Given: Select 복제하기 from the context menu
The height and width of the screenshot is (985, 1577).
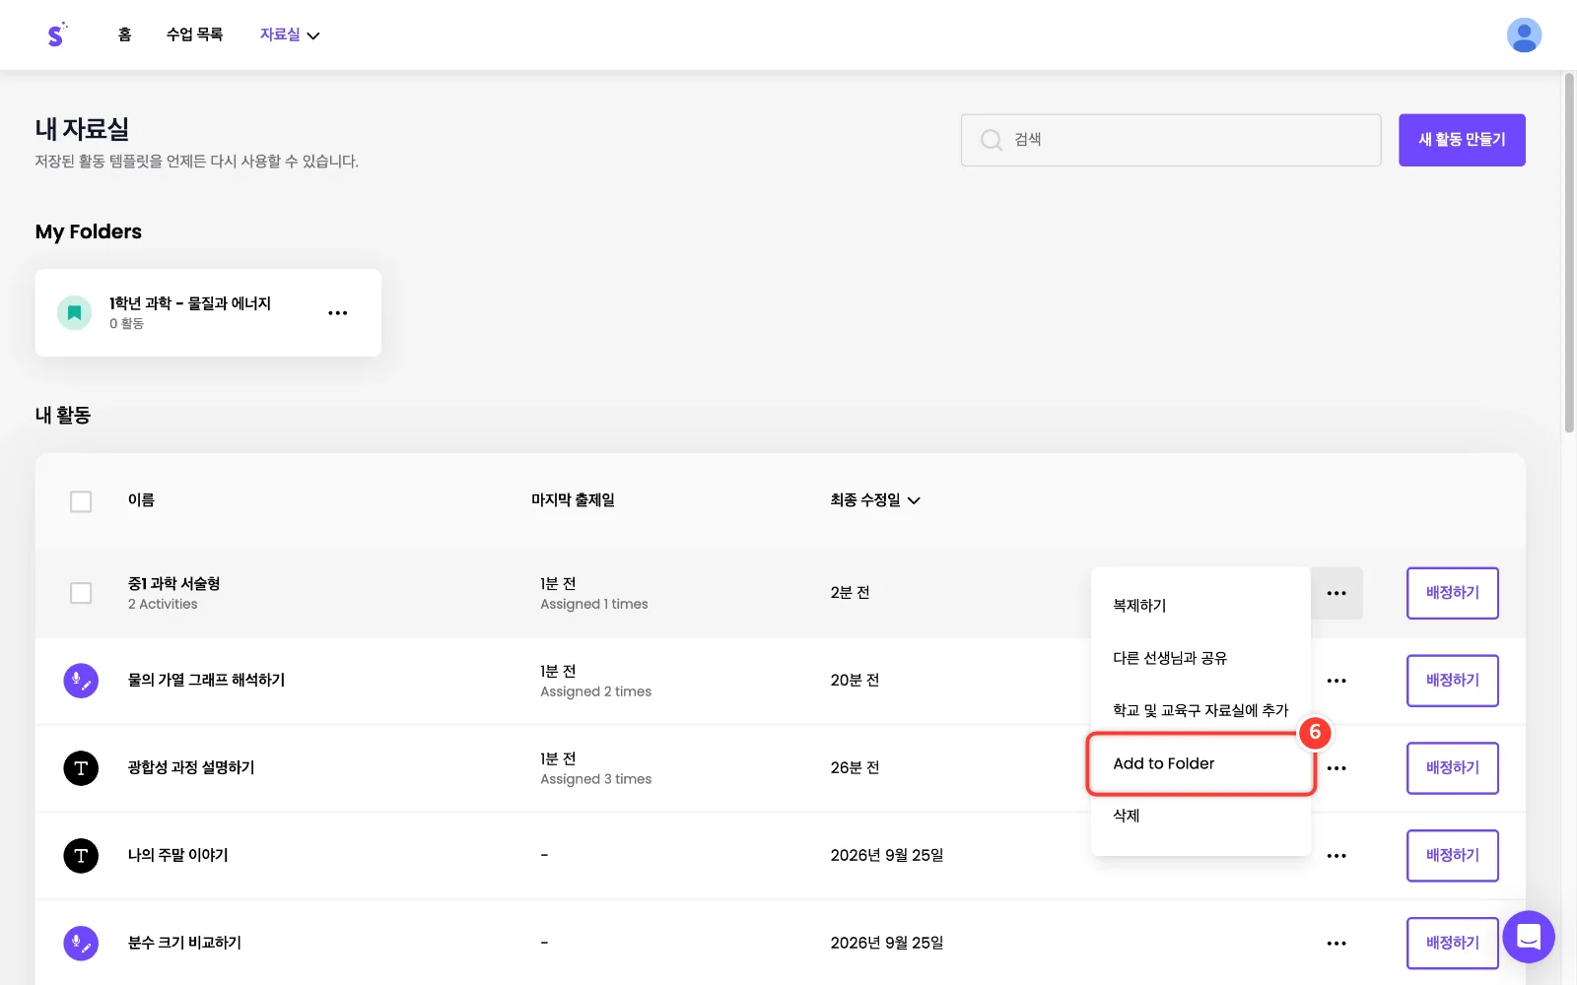Looking at the screenshot, I should tap(1200, 606).
